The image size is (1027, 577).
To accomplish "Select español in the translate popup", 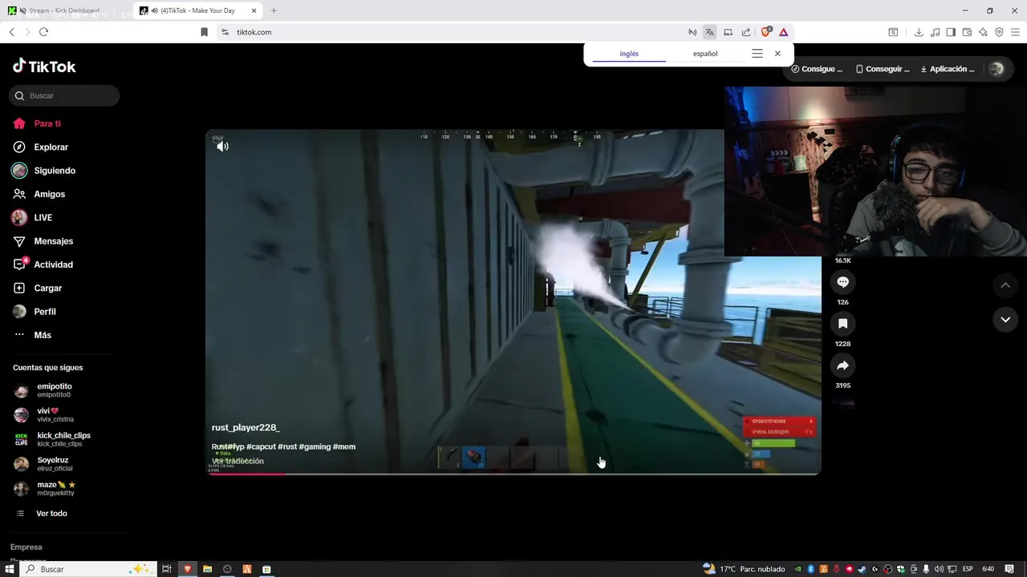I will [x=705, y=54].
